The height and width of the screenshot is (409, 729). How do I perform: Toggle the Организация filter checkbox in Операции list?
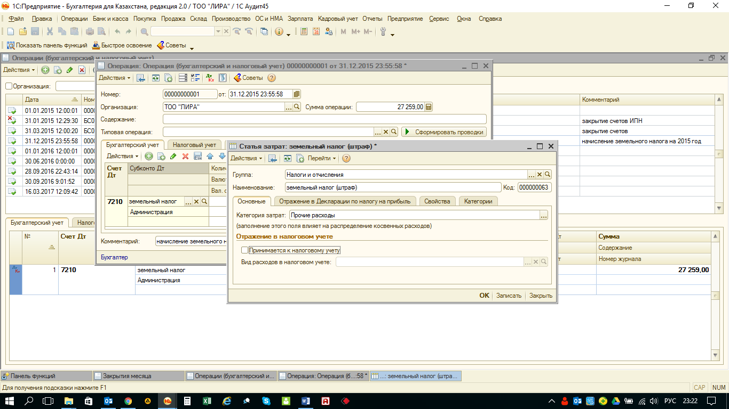(x=9, y=86)
